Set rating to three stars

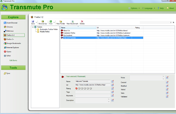(x=85, y=88)
